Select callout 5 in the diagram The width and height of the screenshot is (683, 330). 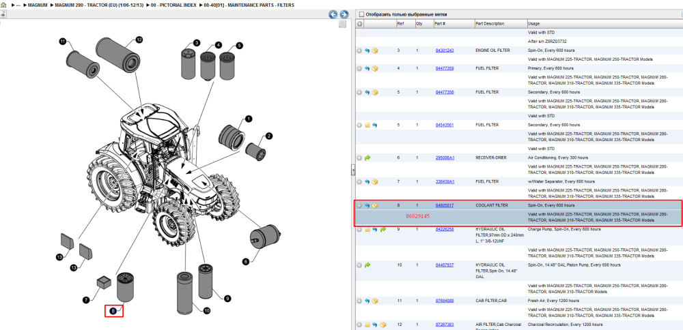(239, 45)
